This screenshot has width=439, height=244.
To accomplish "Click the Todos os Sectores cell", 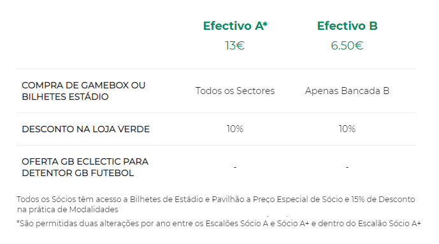I will 235,91.
